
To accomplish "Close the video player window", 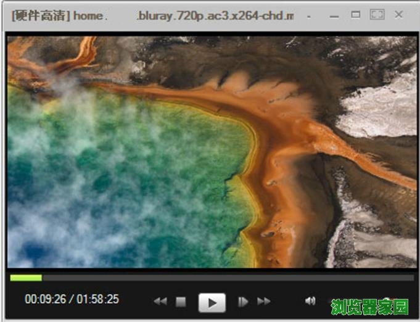I will pos(398,14).
